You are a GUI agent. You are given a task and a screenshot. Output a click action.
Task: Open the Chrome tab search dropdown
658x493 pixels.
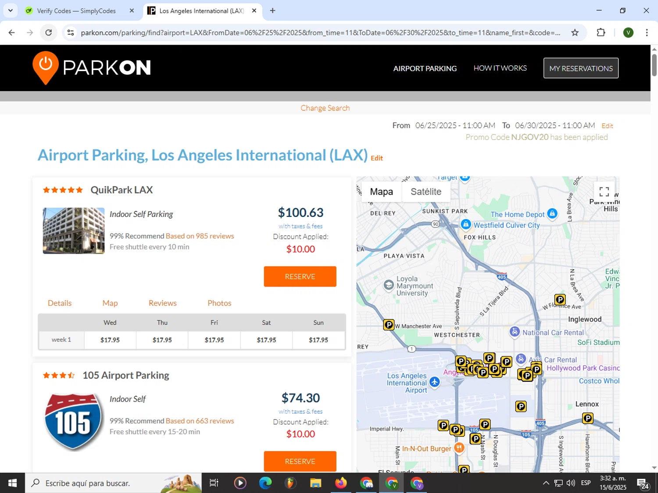tap(10, 11)
